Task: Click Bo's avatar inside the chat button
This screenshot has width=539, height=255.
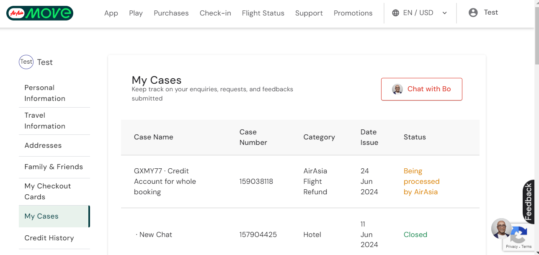Action: pyautogui.click(x=397, y=89)
